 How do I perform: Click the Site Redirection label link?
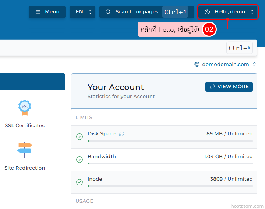coord(25,168)
